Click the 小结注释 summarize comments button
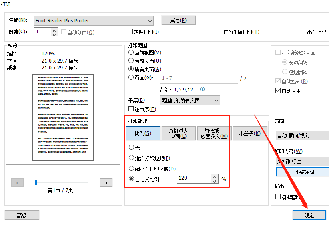The width and height of the screenshot is (329, 226). tap(303, 172)
